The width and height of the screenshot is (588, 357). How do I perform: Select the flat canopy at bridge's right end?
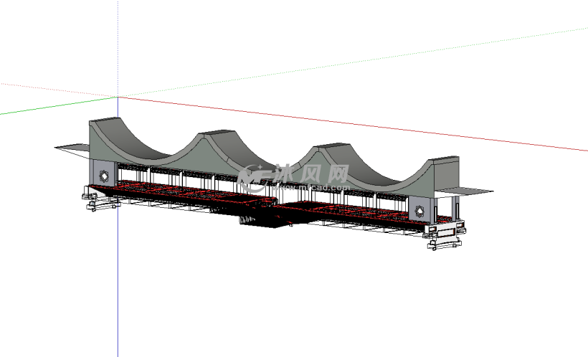coord(464,191)
